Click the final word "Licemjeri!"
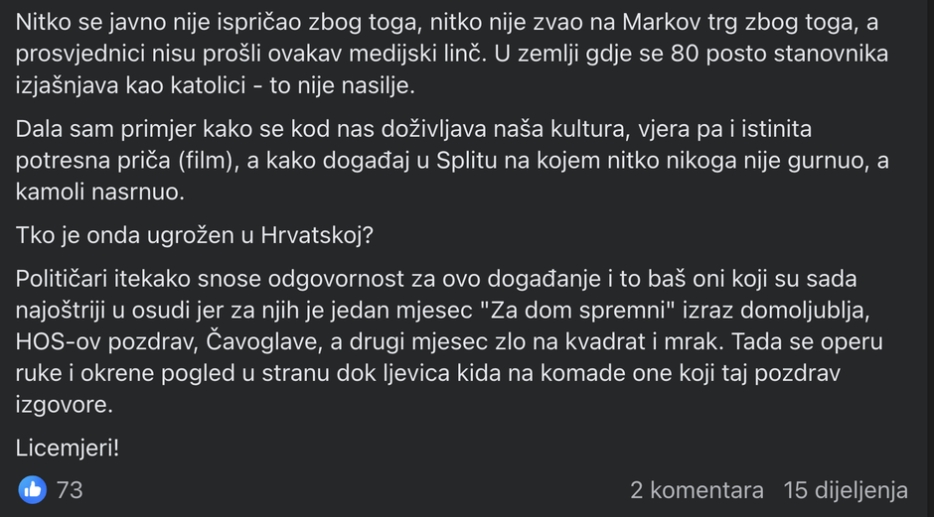Image resolution: width=934 pixels, height=517 pixels. tap(68, 448)
